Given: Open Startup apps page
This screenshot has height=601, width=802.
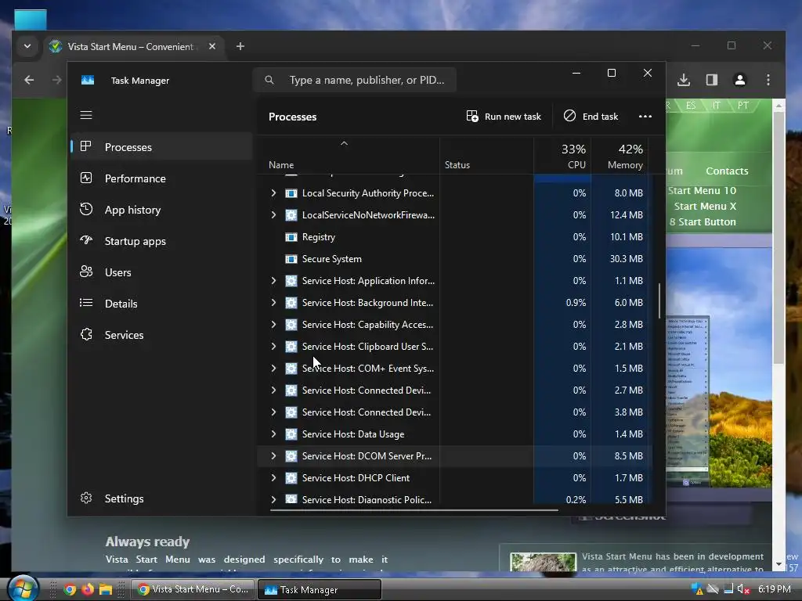Looking at the screenshot, I should point(161,241).
